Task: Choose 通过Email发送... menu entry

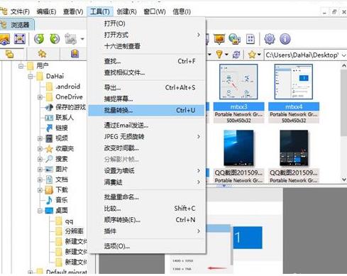Action: pyautogui.click(x=147, y=126)
